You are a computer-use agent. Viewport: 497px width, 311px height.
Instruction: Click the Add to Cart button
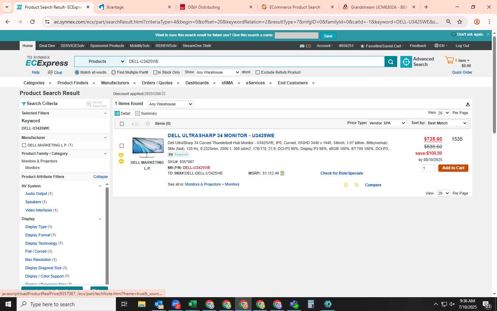[x=453, y=168]
